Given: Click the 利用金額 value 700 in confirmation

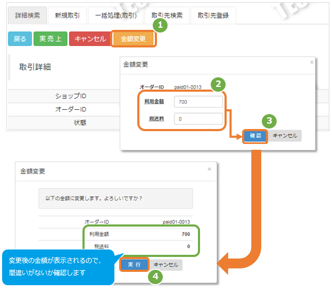Looking at the screenshot, I should tap(186, 234).
